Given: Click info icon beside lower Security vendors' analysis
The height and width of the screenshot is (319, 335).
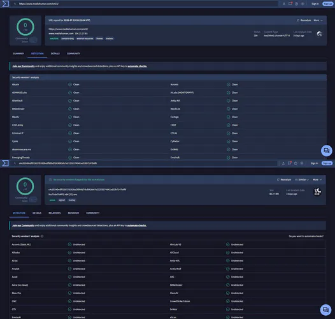Looking at the screenshot, I should click(x=42, y=236).
